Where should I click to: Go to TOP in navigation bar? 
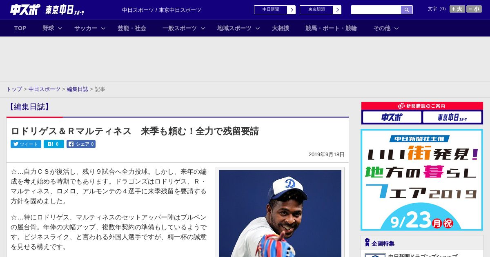pyautogui.click(x=20, y=28)
